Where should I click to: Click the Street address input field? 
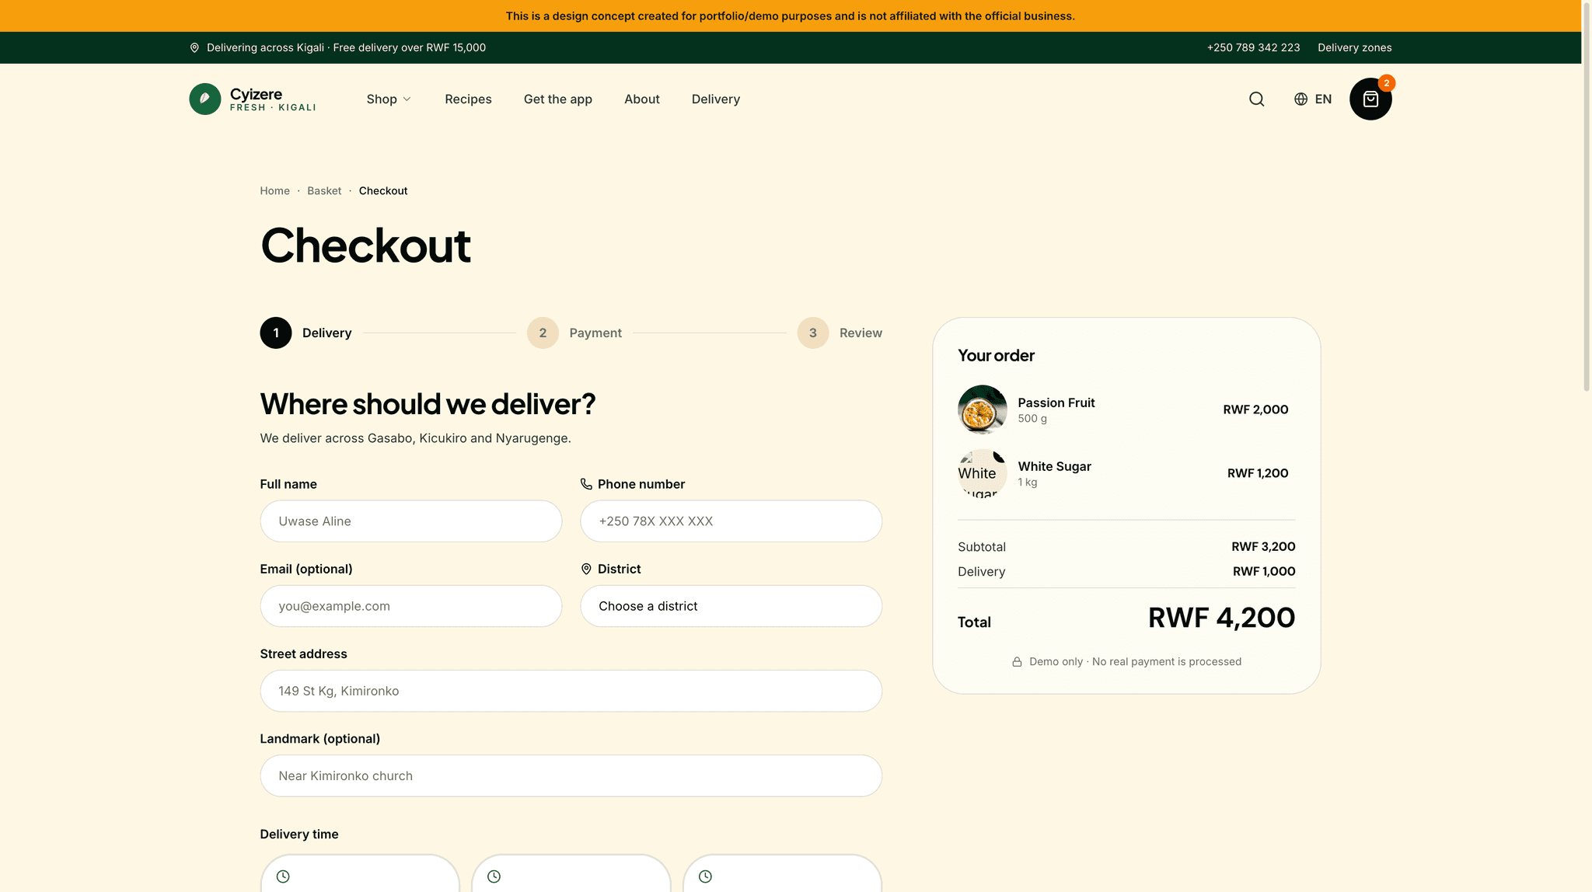coord(571,691)
